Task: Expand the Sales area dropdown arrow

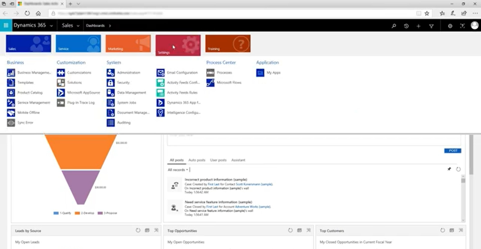Action: tap(78, 26)
